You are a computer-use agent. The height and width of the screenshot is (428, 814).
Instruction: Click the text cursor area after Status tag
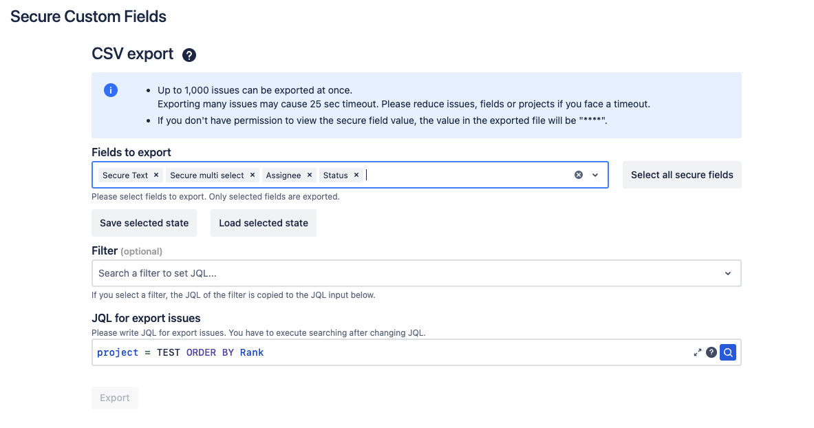468,175
